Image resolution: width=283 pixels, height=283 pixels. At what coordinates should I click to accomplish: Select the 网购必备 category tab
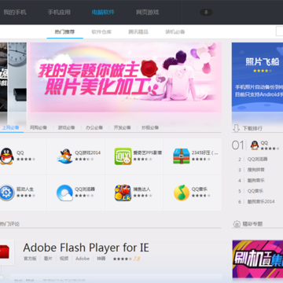(39, 127)
